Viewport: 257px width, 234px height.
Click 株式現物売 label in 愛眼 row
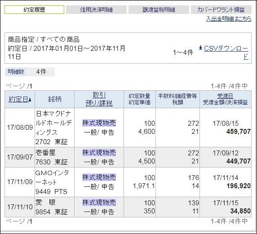(x=99, y=203)
